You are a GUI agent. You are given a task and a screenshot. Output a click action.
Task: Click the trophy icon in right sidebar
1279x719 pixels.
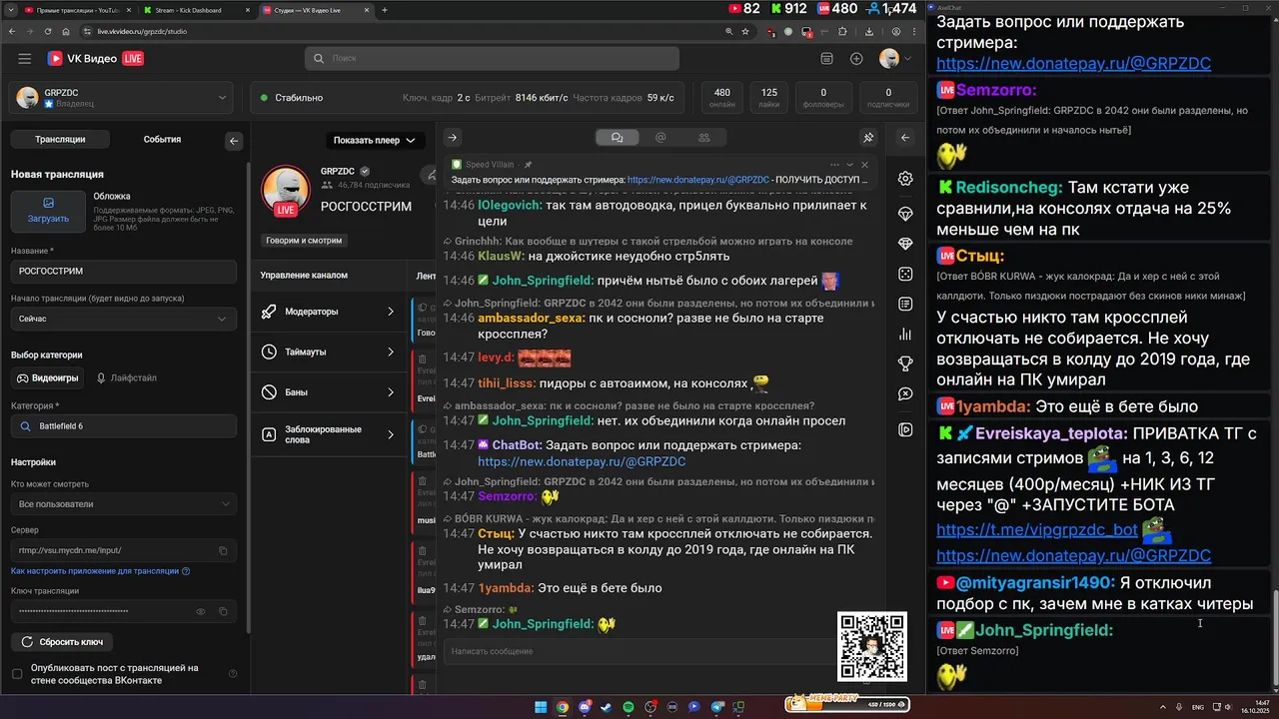(x=905, y=363)
